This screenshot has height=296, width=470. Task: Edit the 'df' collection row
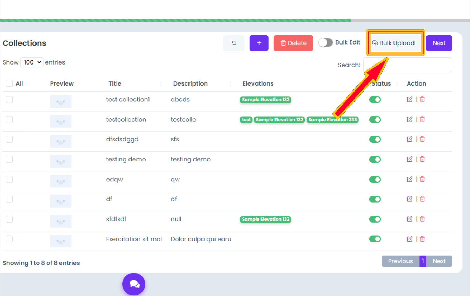coord(410,199)
